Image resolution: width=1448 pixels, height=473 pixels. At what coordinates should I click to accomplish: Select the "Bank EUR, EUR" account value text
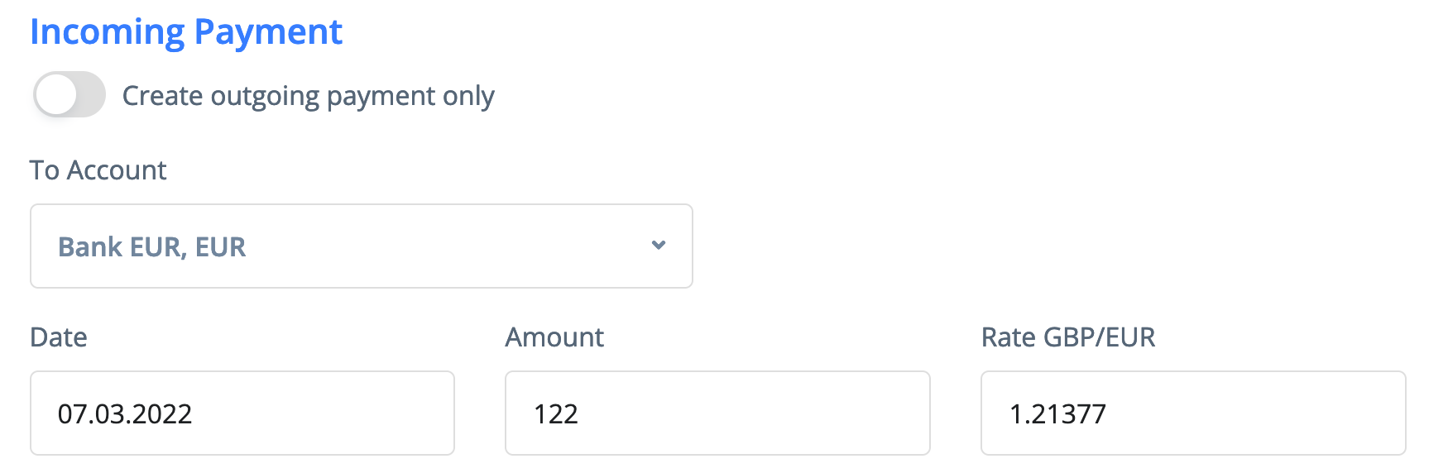tap(152, 246)
